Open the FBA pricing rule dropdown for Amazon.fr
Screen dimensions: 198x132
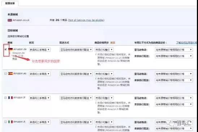point(174,98)
